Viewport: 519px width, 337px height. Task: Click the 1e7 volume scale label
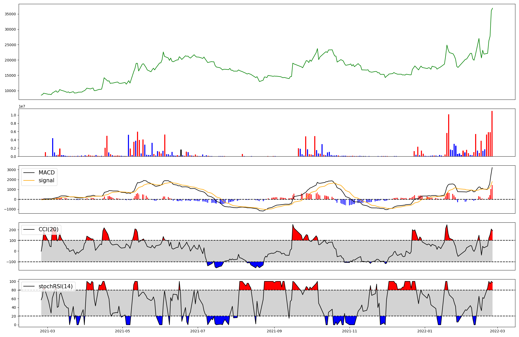click(22, 106)
